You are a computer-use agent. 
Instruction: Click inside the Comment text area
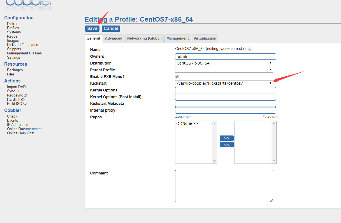tap(224, 186)
